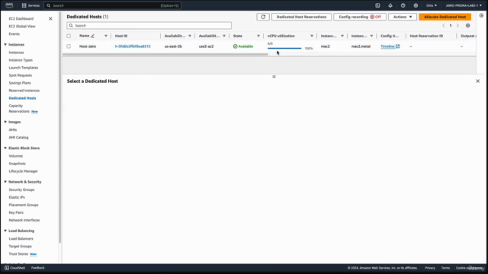Click the vCPU utilization progress bar
This screenshot has height=274, width=488.
[284, 48]
